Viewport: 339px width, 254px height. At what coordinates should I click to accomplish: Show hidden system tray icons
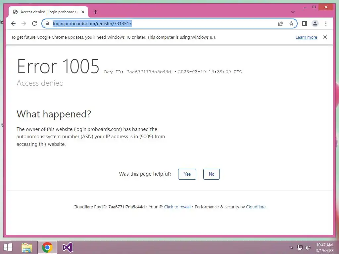[x=292, y=248]
